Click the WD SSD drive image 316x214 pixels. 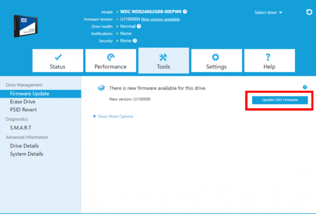click(x=25, y=26)
